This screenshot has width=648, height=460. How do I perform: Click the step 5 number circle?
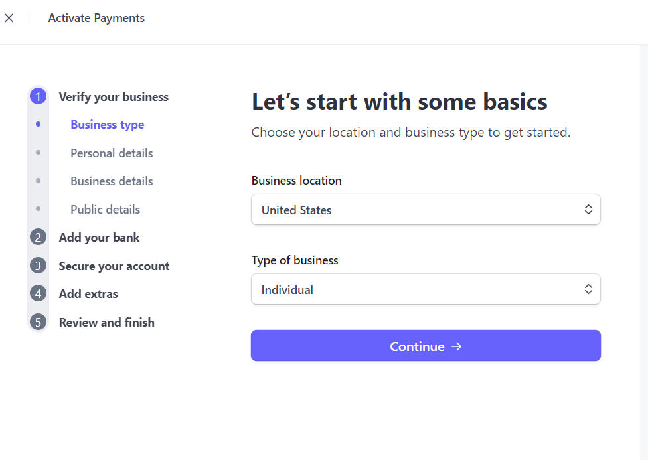click(x=38, y=323)
